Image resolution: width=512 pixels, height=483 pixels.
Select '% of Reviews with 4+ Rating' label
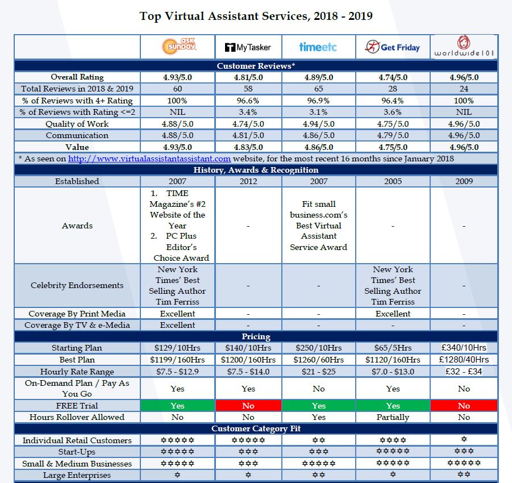pos(77,101)
